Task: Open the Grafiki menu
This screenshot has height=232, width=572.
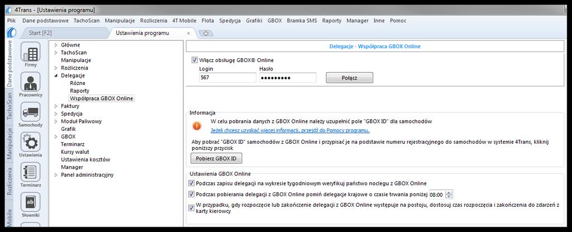Action: coord(254,21)
